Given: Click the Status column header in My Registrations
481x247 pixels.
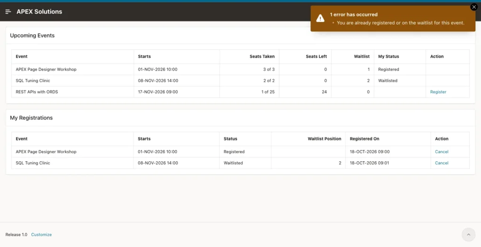Looking at the screenshot, I should pos(230,139).
